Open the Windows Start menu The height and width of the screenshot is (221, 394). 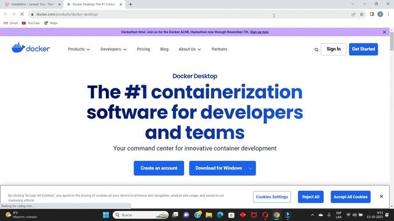pyautogui.click(x=106, y=215)
